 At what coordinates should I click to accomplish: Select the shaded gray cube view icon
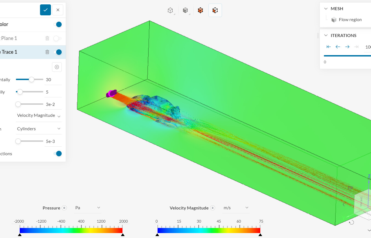185,10
